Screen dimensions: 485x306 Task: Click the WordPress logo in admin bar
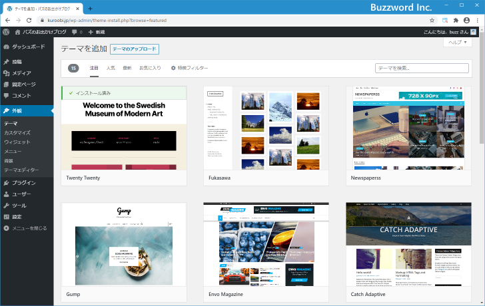6,32
